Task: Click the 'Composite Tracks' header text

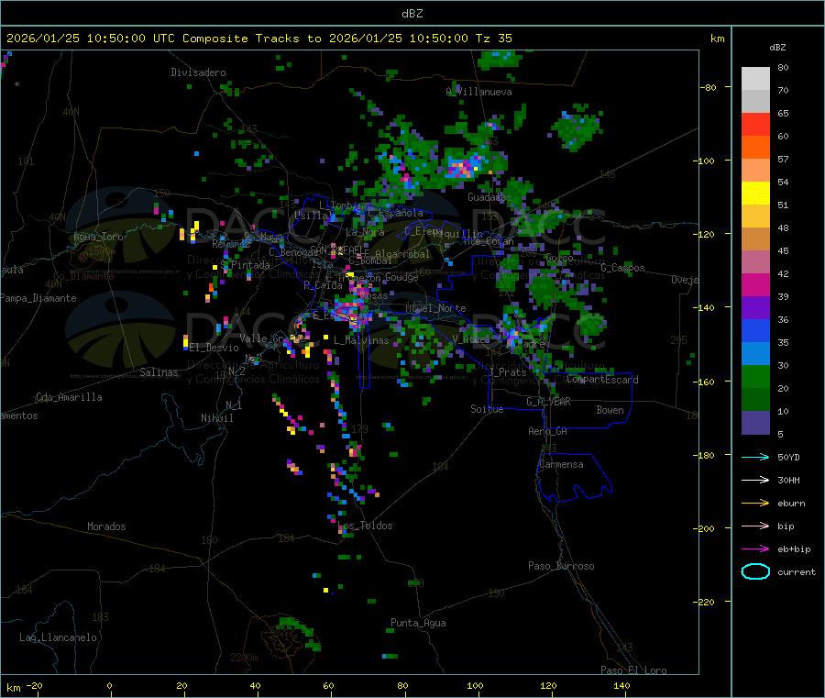Action: tap(241, 39)
